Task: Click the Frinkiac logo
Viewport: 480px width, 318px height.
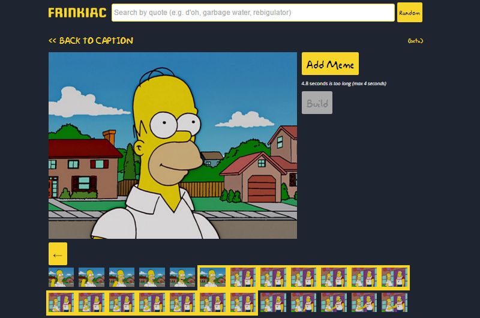Action: tap(77, 13)
